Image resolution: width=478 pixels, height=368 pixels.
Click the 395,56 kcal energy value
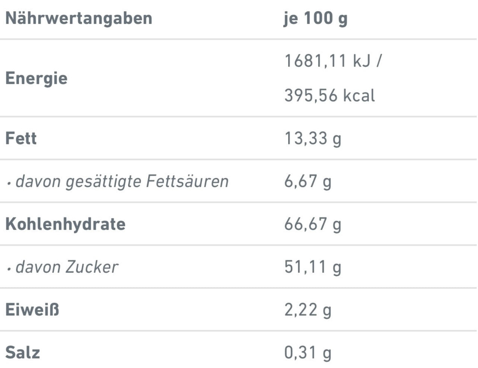329,95
